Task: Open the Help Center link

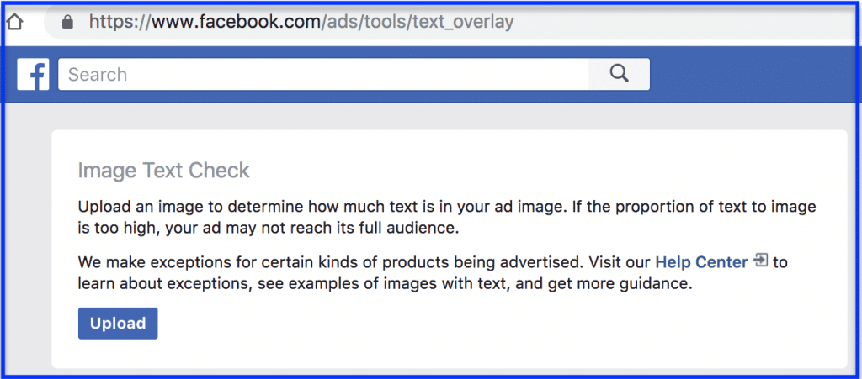Action: tap(701, 262)
